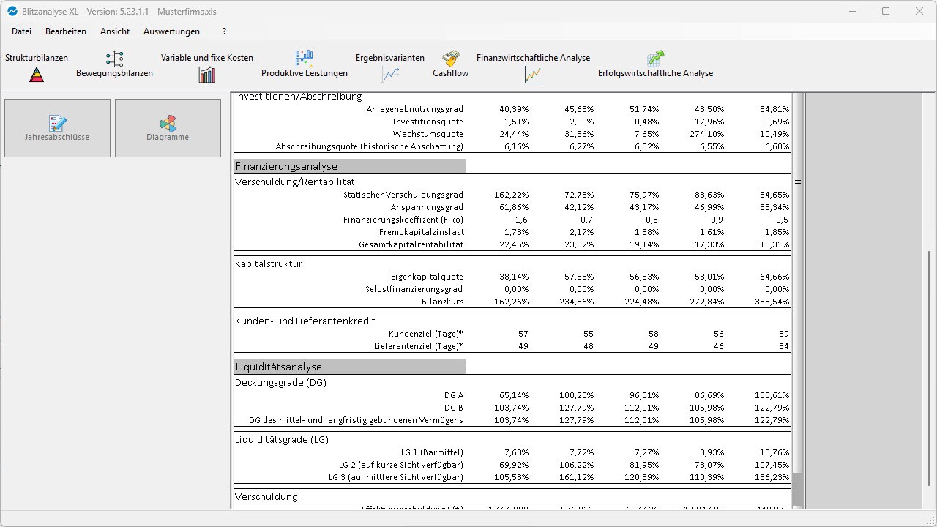Open the question mark help menu
This screenshot has height=527, width=937.
click(224, 31)
